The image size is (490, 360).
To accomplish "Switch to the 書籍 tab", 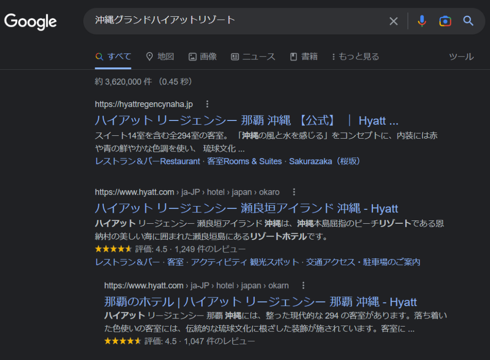I will (x=304, y=56).
